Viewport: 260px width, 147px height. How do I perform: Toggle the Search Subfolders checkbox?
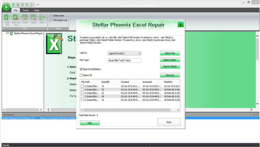click(81, 69)
